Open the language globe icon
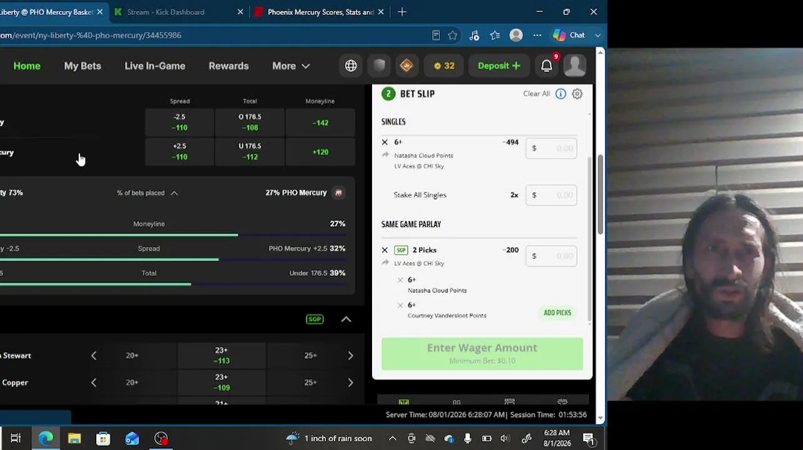 [351, 66]
